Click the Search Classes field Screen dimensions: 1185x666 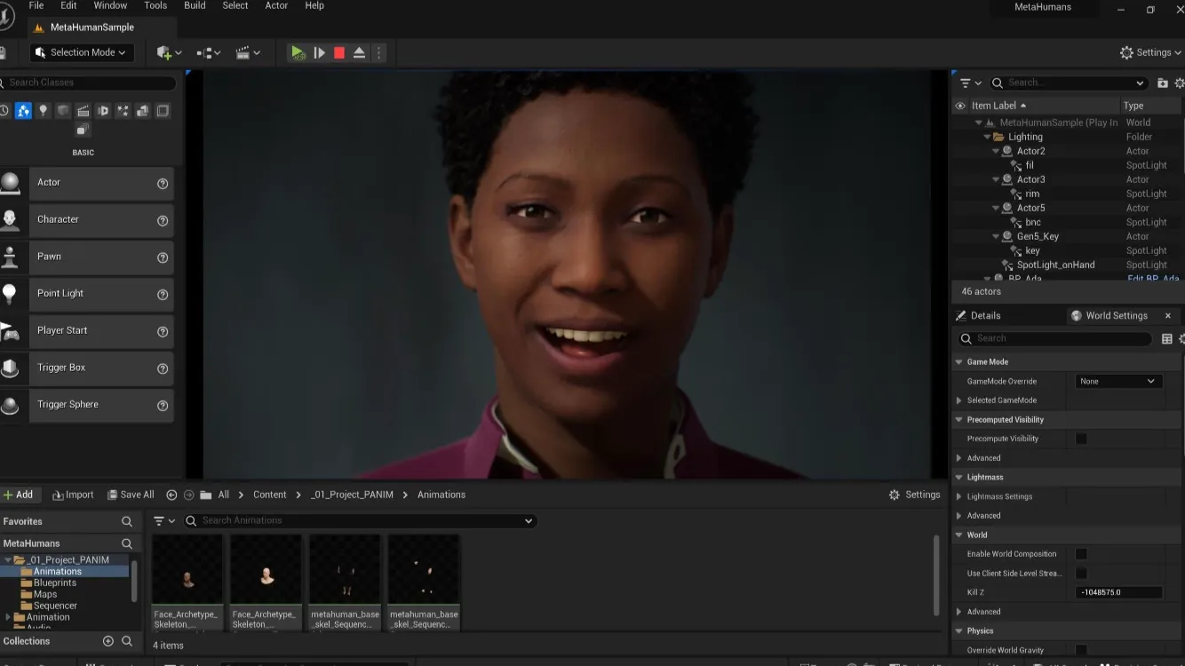(88, 83)
